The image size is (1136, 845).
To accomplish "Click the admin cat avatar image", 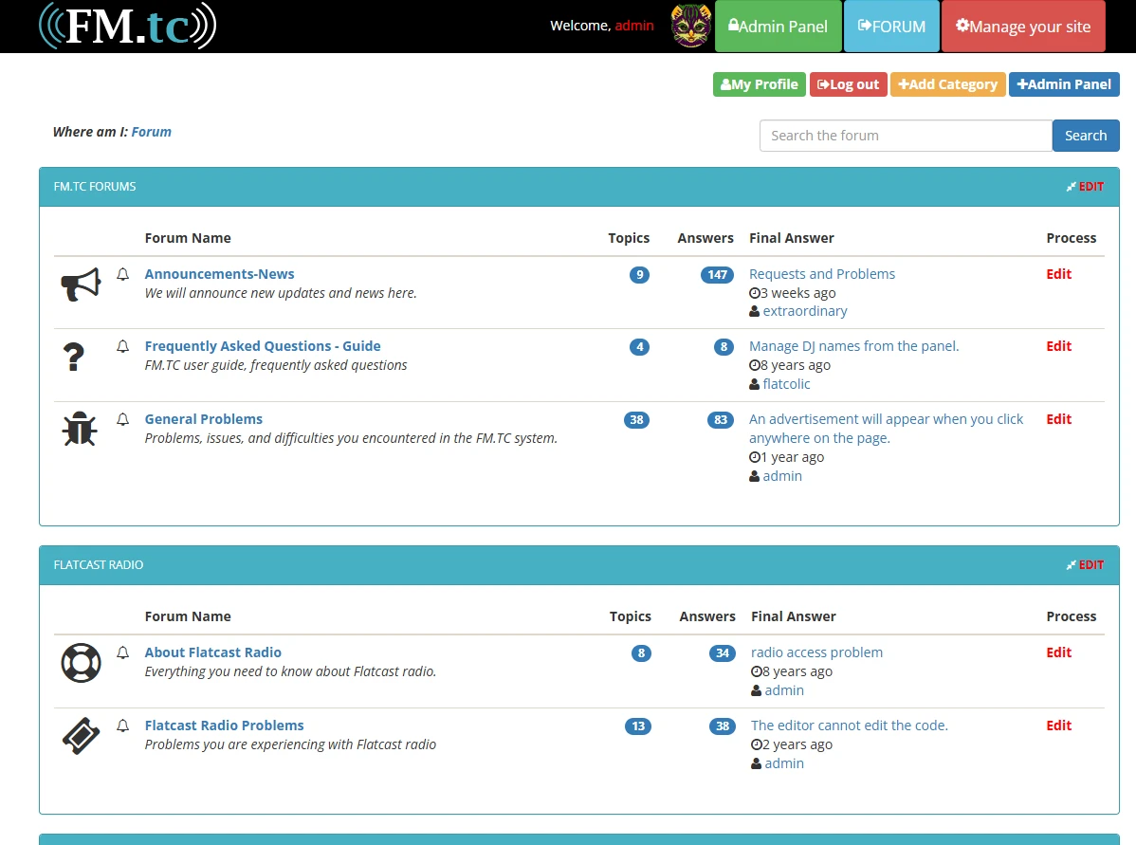I will (690, 27).
